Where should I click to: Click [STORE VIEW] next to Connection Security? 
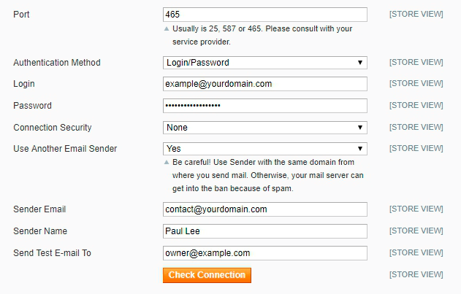[416, 128]
